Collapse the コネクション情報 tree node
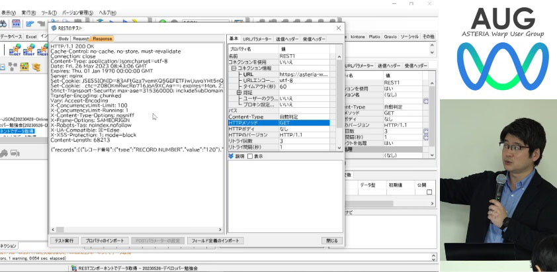Screen dimensions: 557x272 [234, 68]
